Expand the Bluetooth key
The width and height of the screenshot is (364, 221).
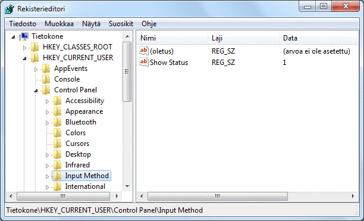pyautogui.click(x=47, y=123)
